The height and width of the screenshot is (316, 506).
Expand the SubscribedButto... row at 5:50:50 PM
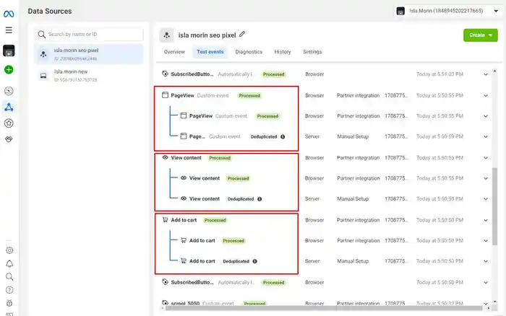pyautogui.click(x=486, y=283)
